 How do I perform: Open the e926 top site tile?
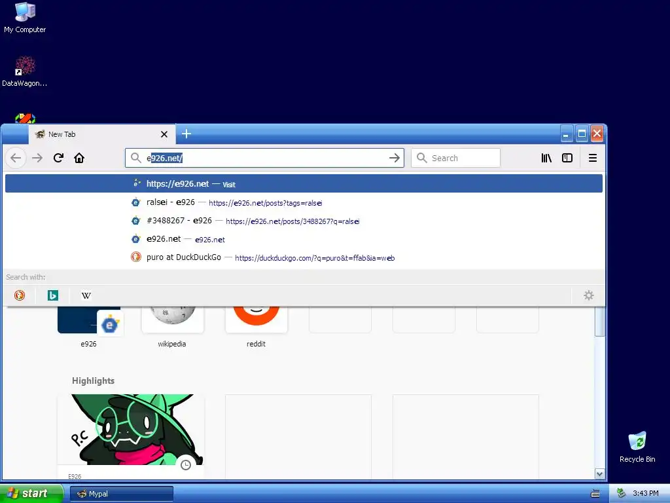(89, 327)
